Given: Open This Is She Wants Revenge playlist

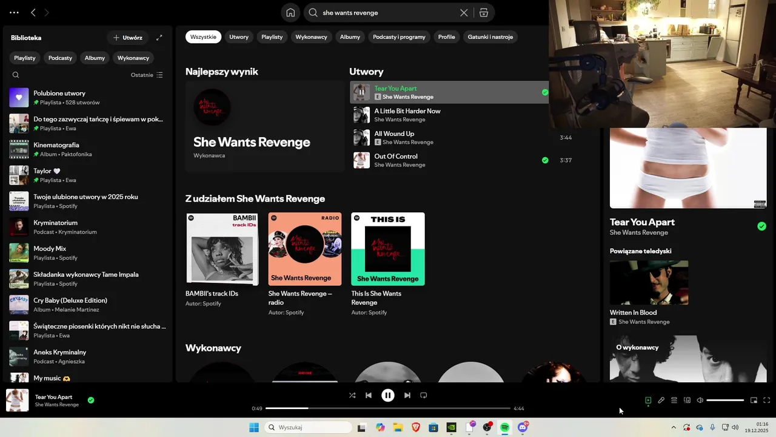Looking at the screenshot, I should tap(388, 249).
